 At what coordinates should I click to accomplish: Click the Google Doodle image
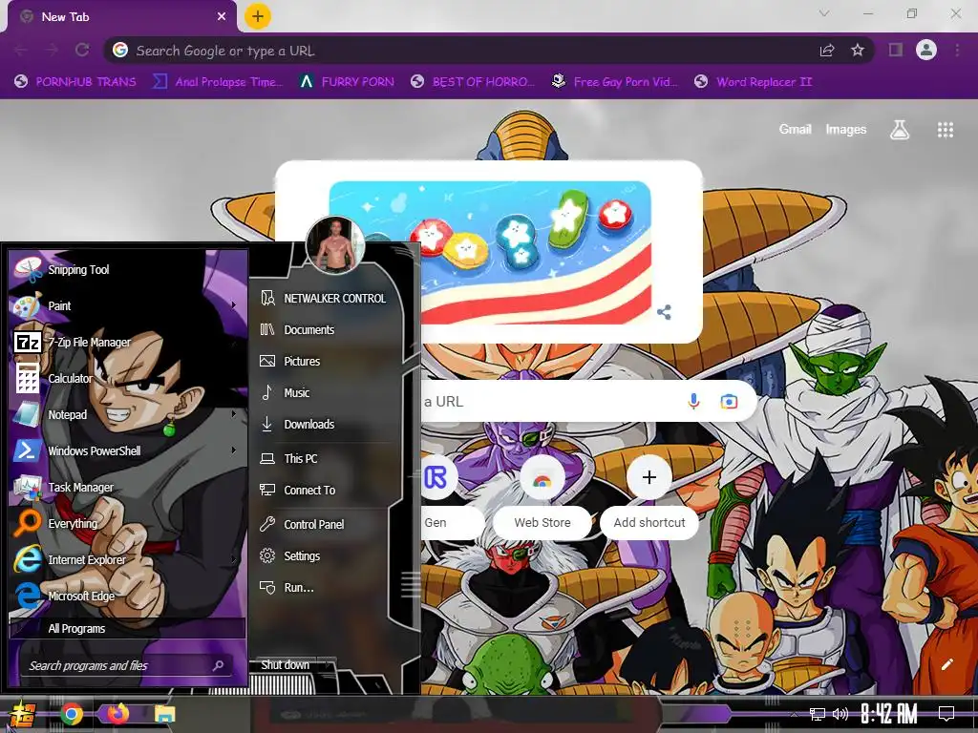click(x=490, y=252)
